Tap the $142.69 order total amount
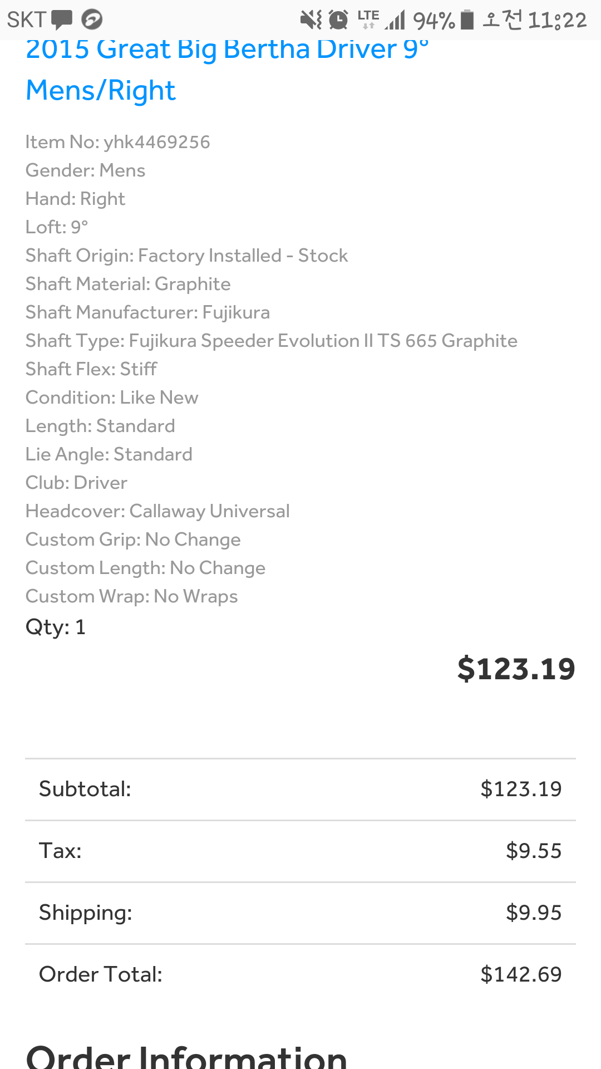 click(521, 974)
